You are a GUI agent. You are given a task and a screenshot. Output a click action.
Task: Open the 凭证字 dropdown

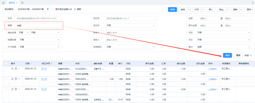[x=124, y=26]
